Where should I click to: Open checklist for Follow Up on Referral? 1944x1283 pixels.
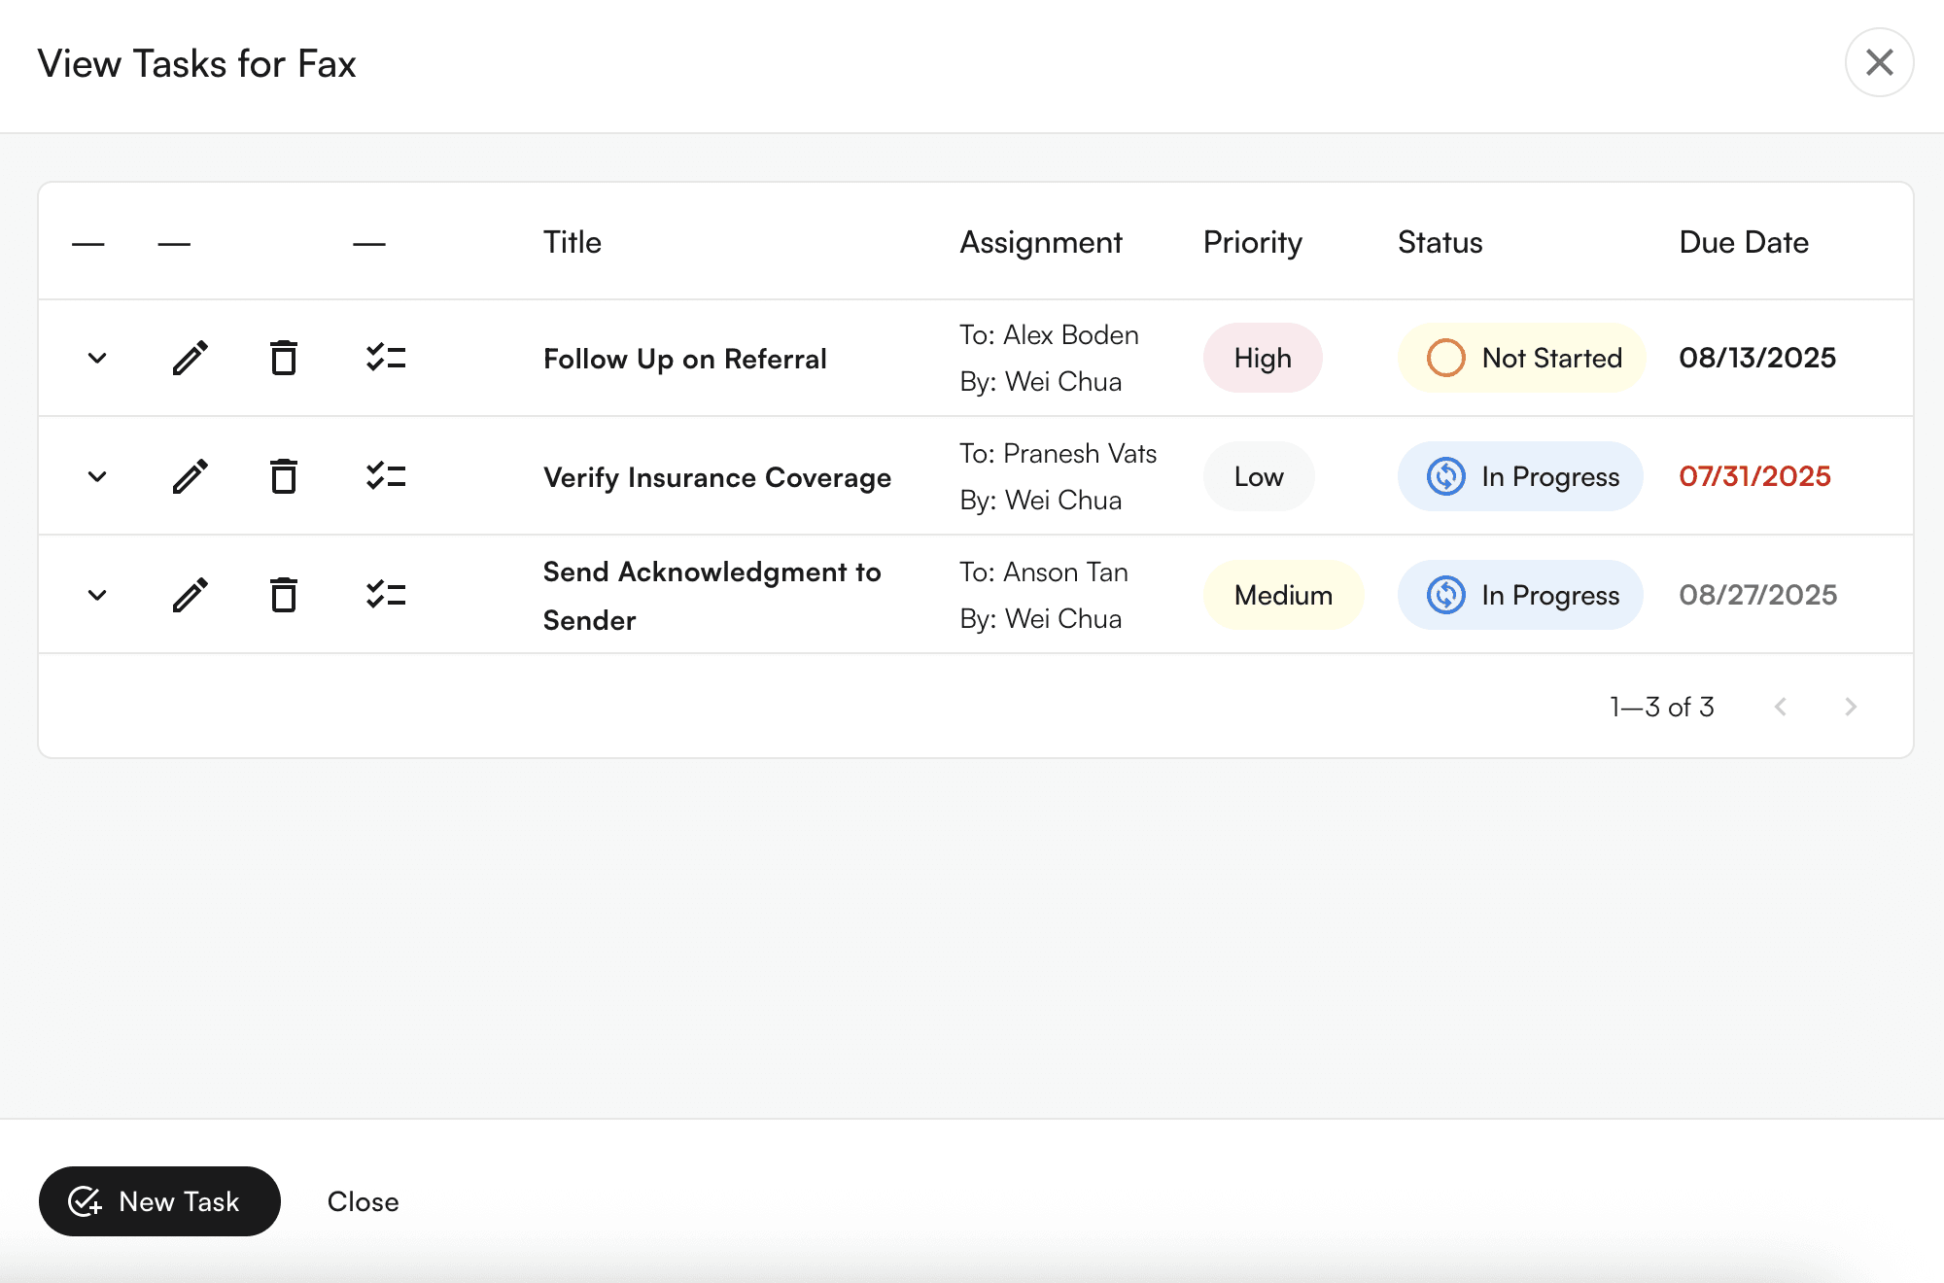(x=386, y=358)
